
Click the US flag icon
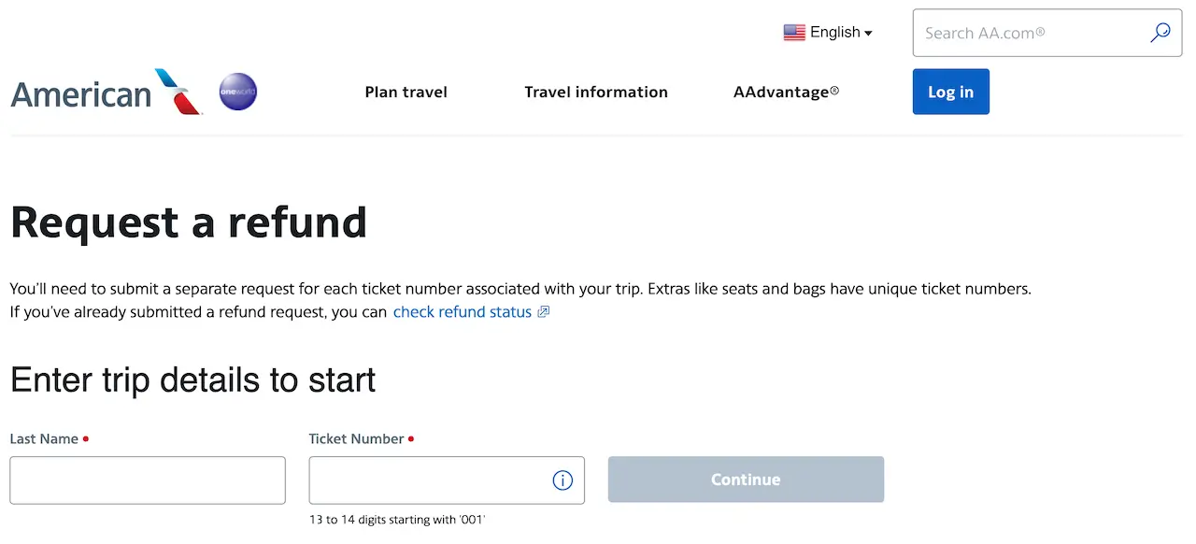click(794, 33)
